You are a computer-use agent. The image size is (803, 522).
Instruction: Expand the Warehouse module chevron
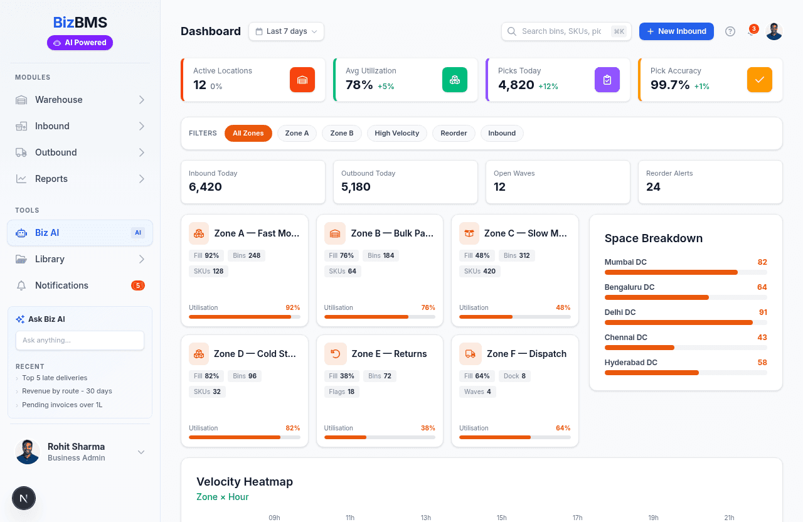(x=141, y=100)
